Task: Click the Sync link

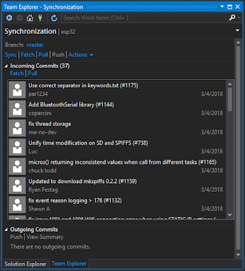Action: (11, 55)
